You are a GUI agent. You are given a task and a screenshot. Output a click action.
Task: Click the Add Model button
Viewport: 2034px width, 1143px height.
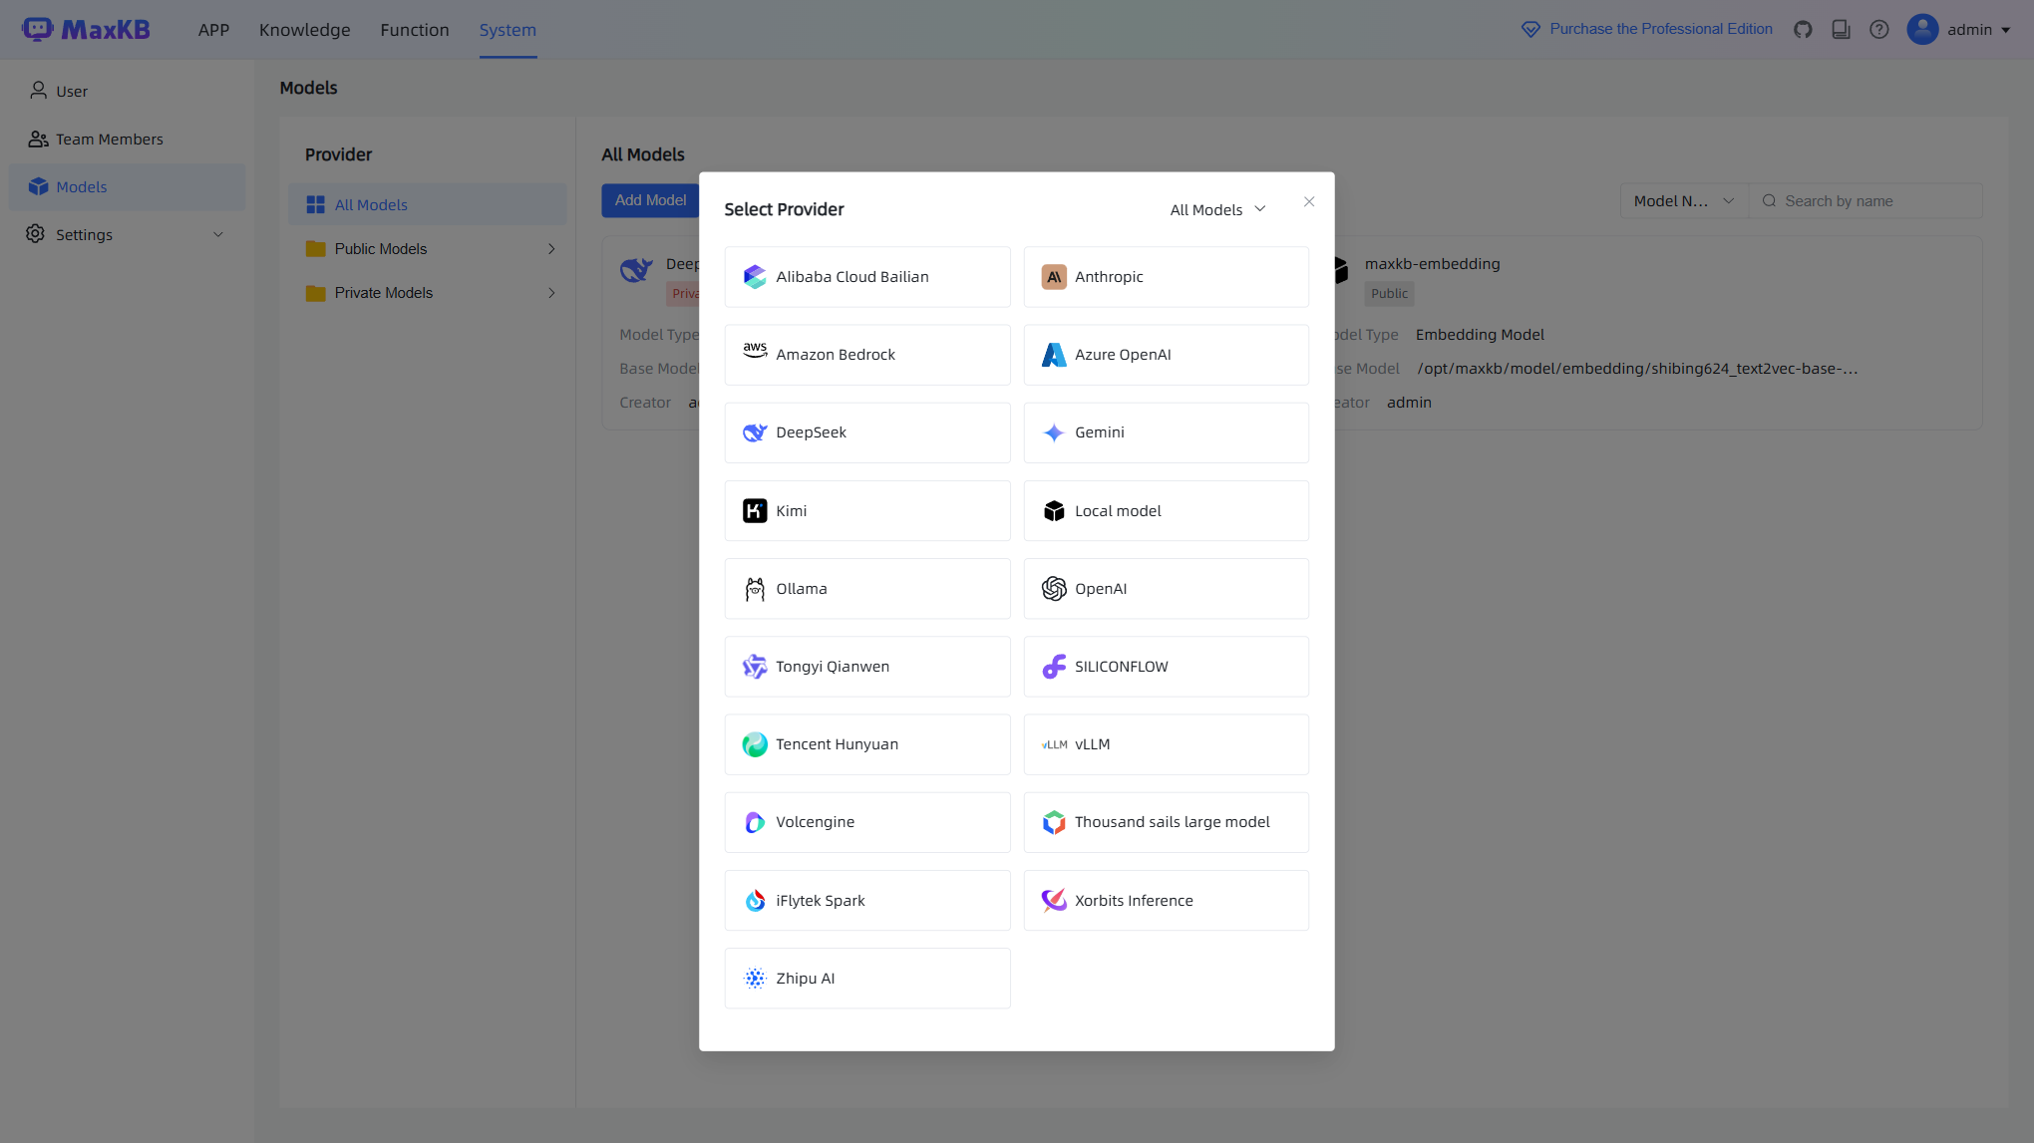[x=650, y=199]
